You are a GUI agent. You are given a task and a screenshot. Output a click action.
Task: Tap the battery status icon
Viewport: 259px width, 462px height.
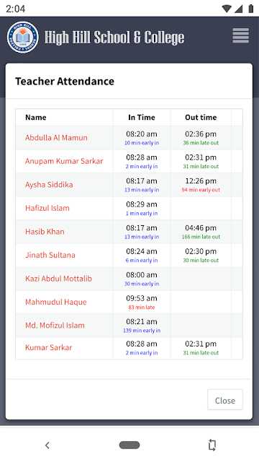point(250,9)
